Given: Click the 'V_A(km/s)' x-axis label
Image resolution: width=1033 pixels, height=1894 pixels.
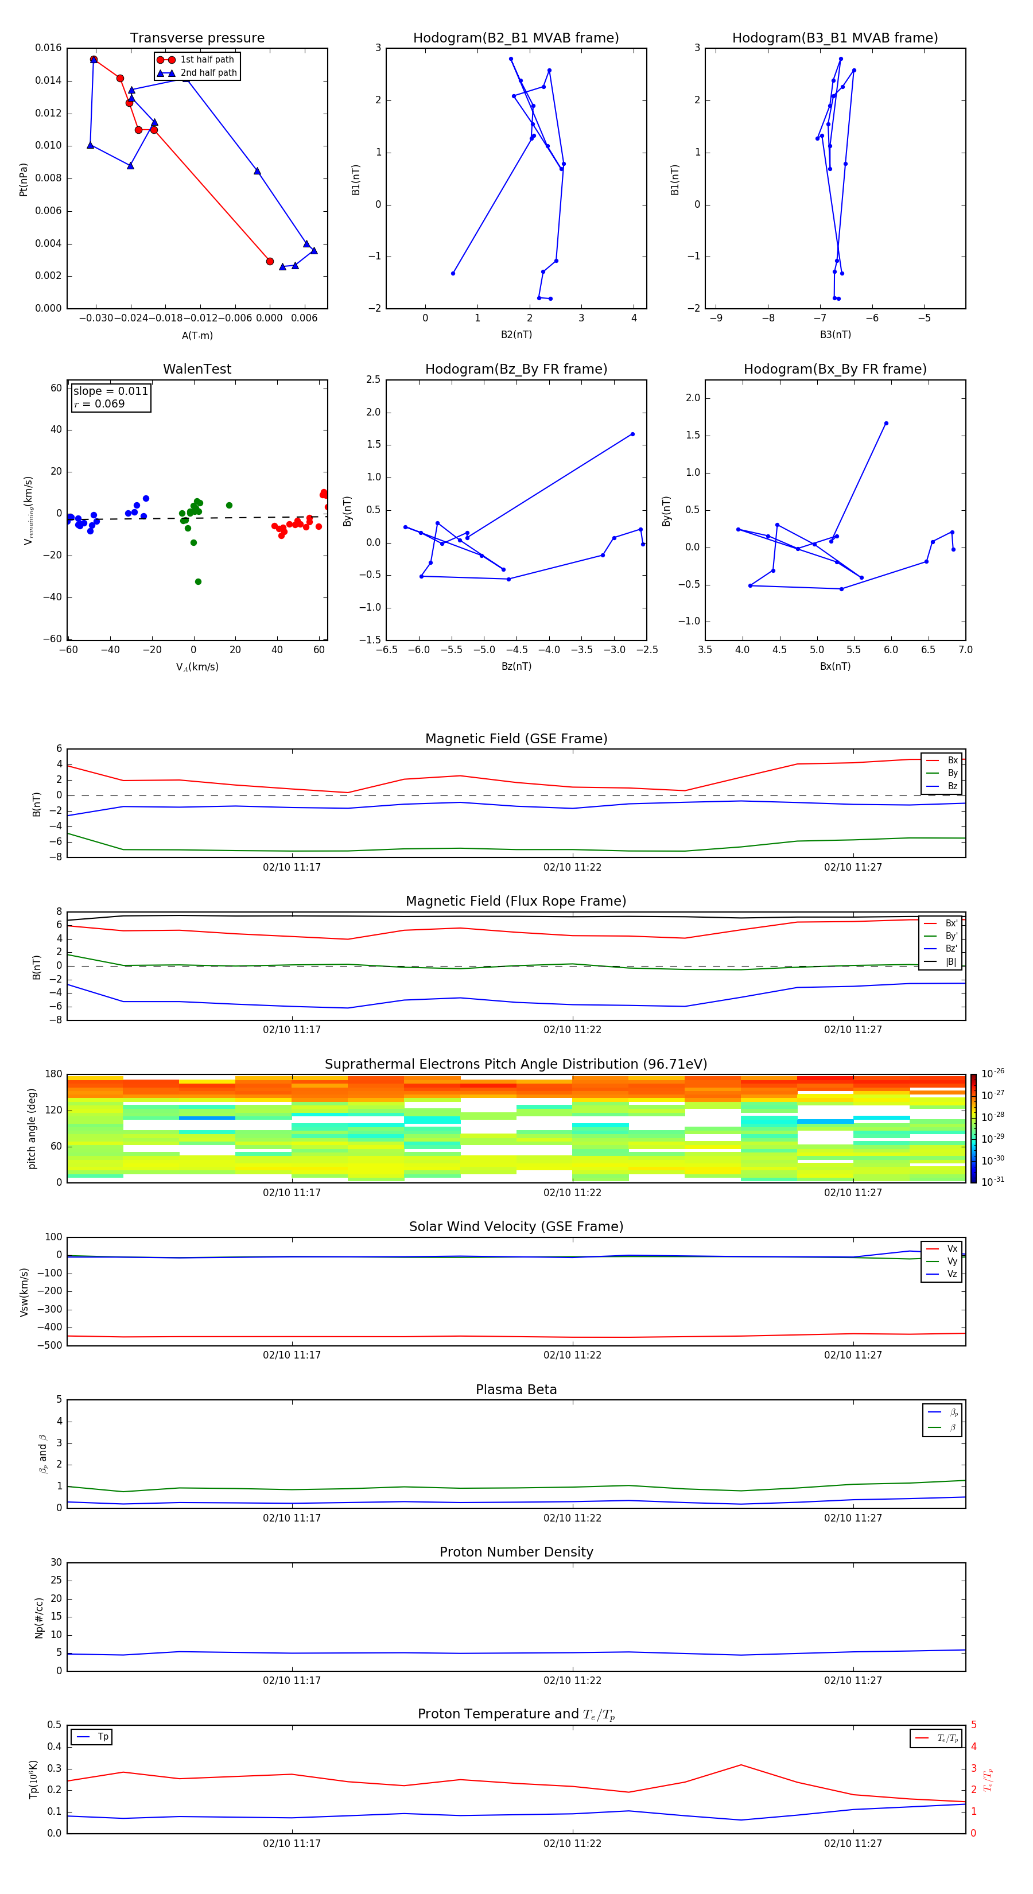Looking at the screenshot, I should (x=197, y=667).
